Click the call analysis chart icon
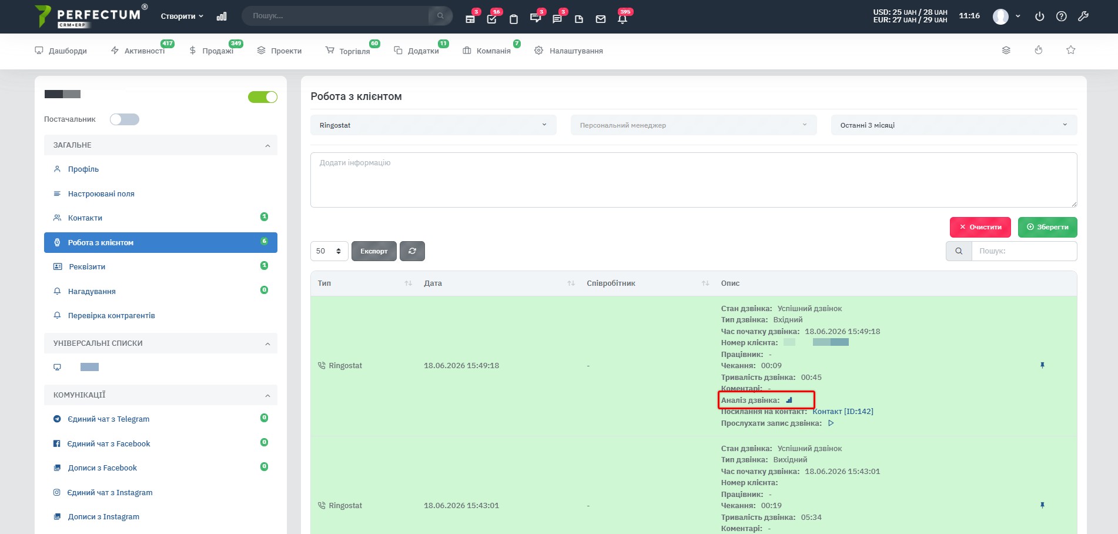The image size is (1118, 534). pos(789,400)
